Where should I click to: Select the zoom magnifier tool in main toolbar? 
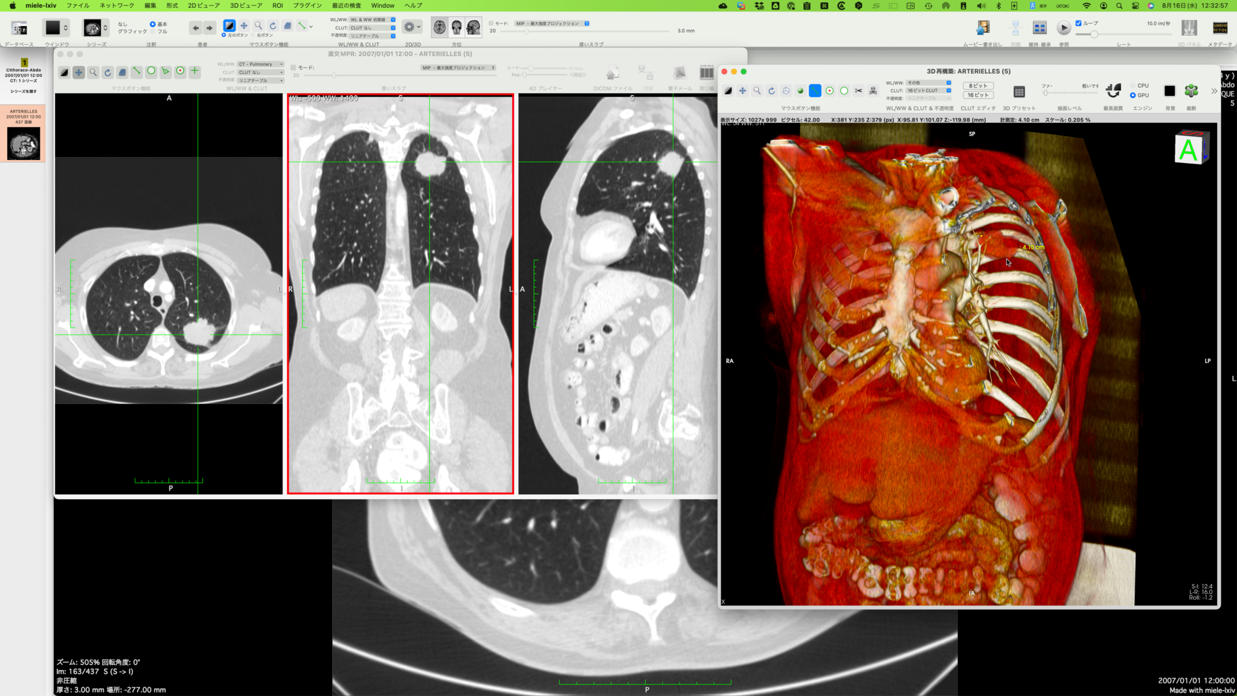[259, 25]
